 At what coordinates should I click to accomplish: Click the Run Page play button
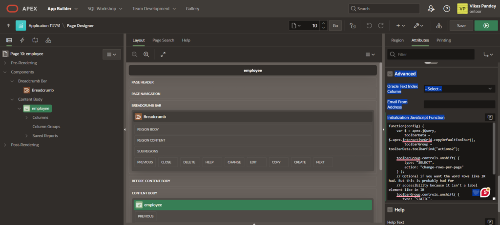click(486, 25)
